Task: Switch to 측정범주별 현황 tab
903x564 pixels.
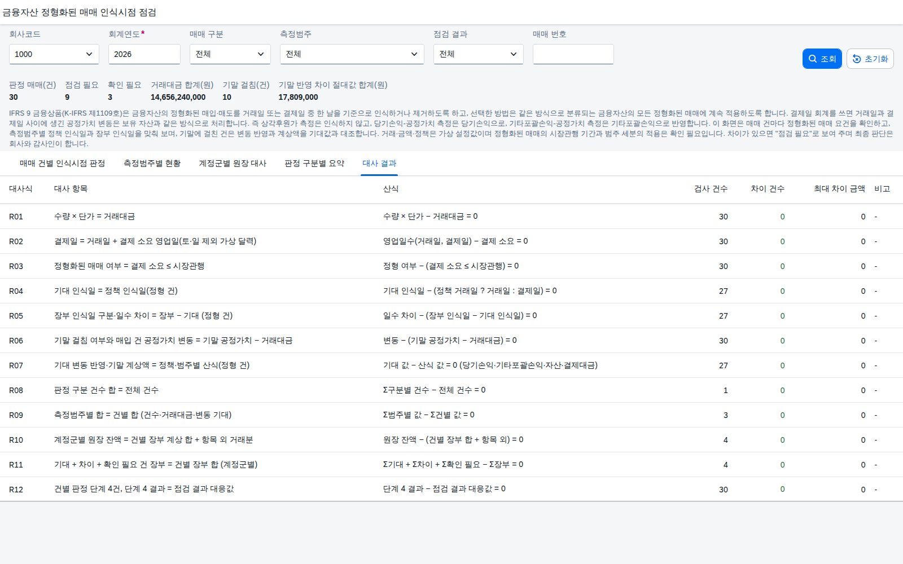Action: click(152, 164)
